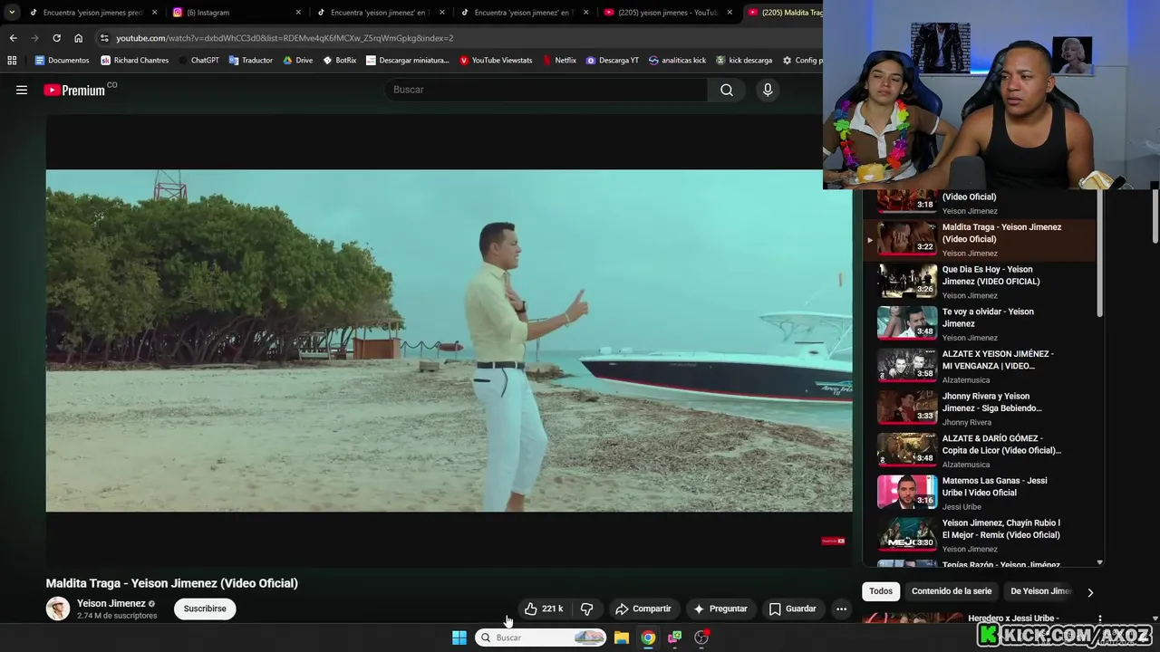Viewport: 1160px width, 652px height.
Task: Open options menu for 'Heredero x Jessi Uribe' video
Action: (x=1099, y=619)
